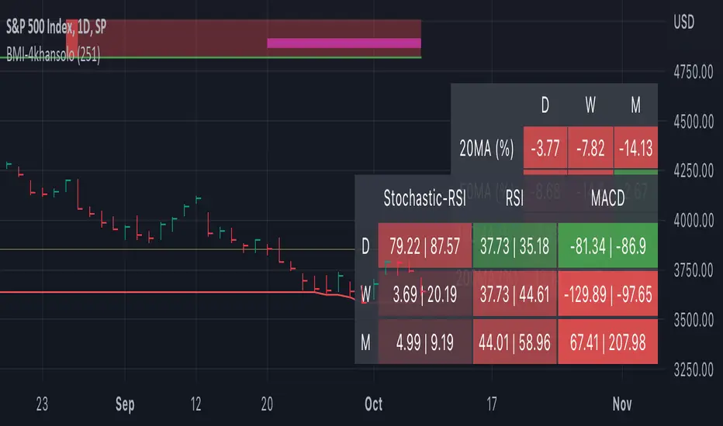Select the Stochastic-RSI column header
723x426 pixels.
click(424, 199)
